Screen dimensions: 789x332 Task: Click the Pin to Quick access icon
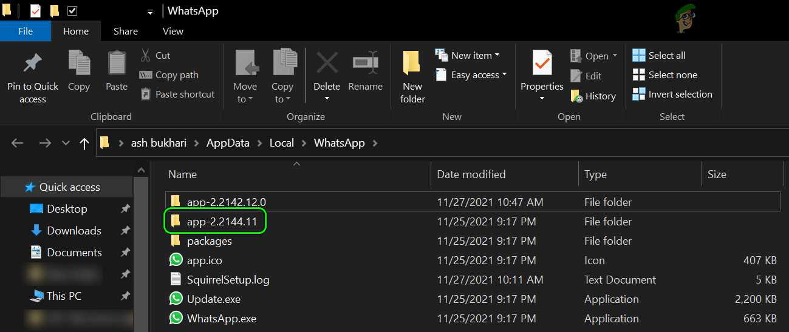click(32, 63)
